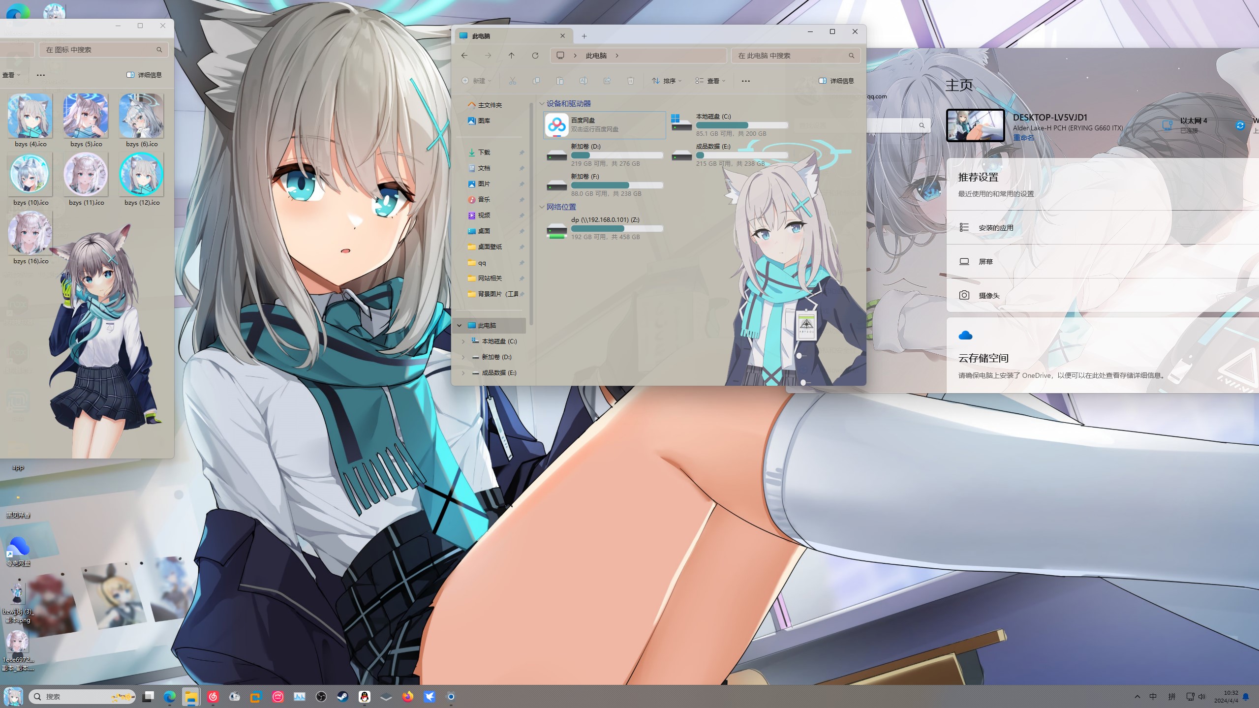Click the 重命名 link under DESKTOP-LV5VJD1
Screen dimensions: 1259x708
[1023, 138]
